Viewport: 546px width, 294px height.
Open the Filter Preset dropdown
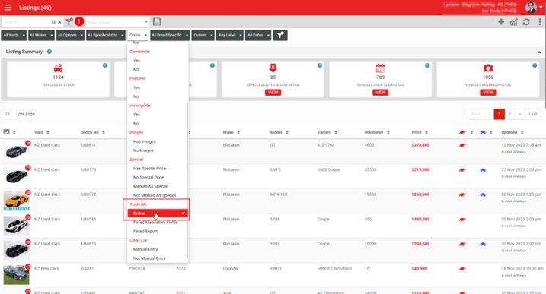click(x=118, y=22)
